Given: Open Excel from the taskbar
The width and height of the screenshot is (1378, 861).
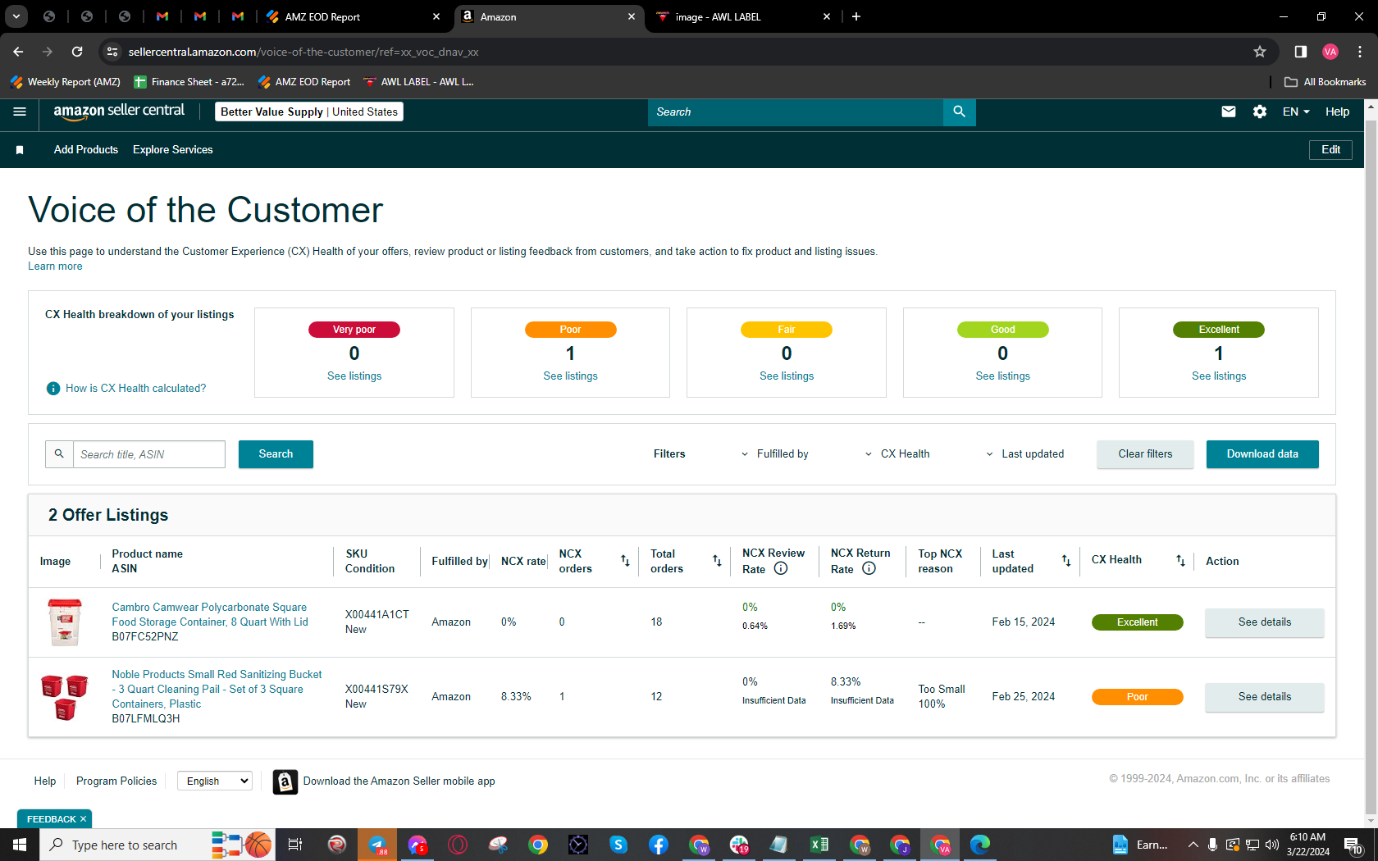Looking at the screenshot, I should 819,845.
